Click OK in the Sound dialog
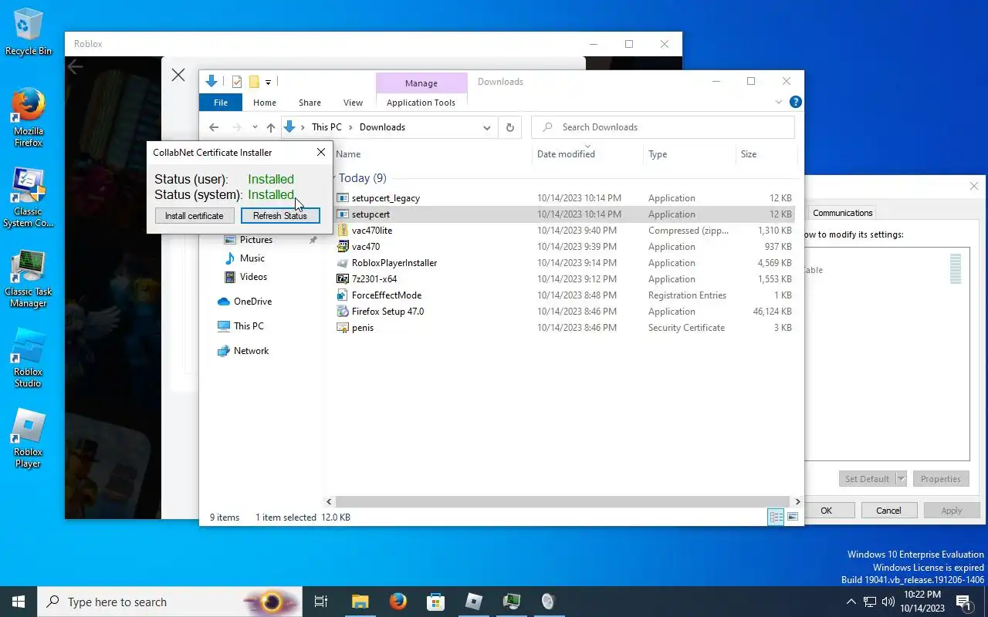Screen dimensions: 988x617 (x=826, y=511)
